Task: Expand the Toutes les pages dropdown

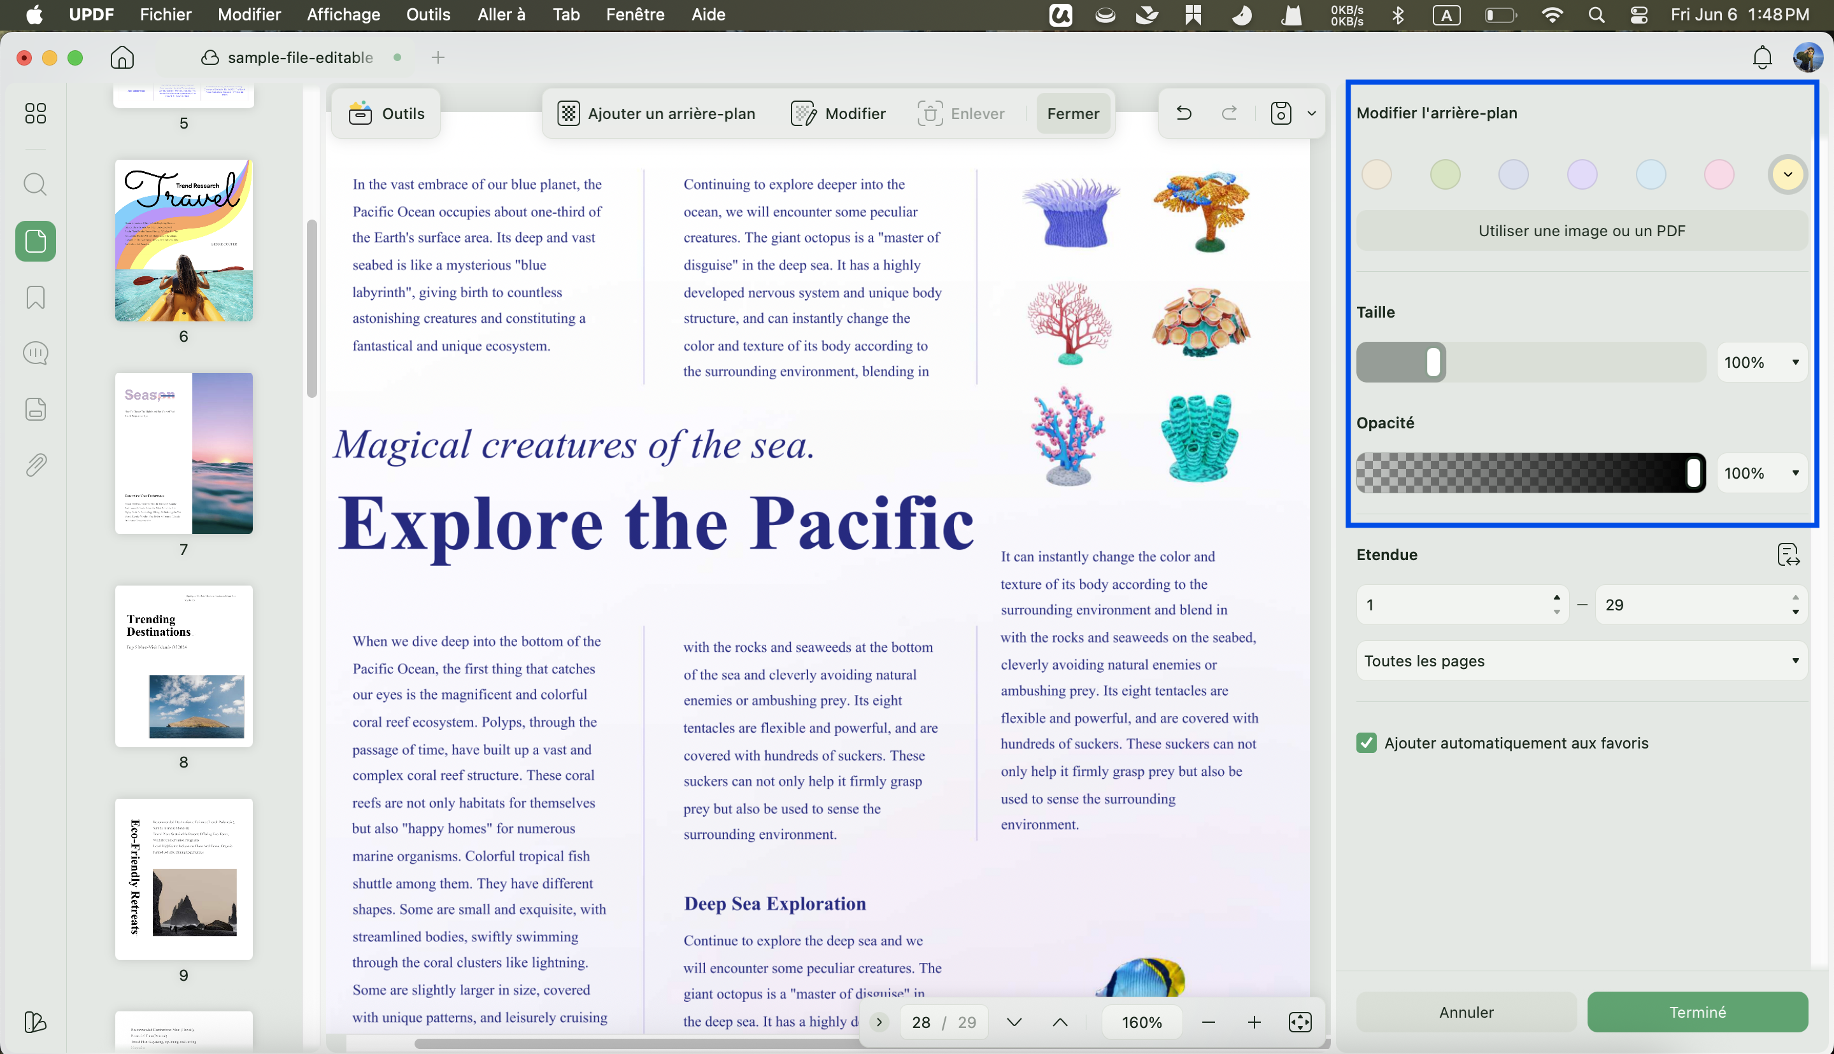Action: pos(1581,660)
